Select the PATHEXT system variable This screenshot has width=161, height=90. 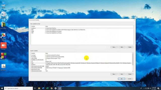[82, 64]
